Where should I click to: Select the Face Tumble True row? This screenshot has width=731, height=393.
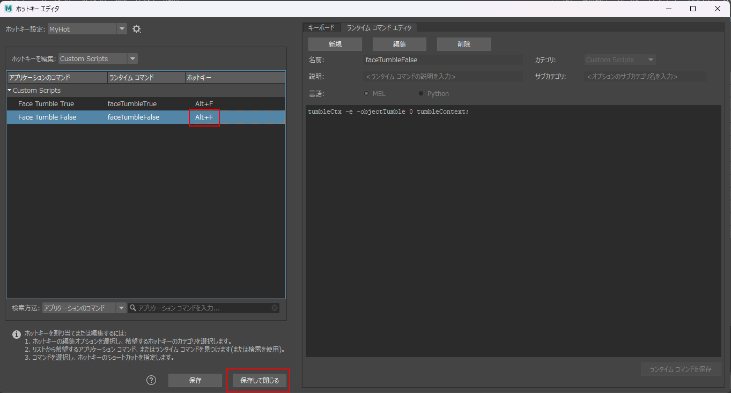click(146, 103)
